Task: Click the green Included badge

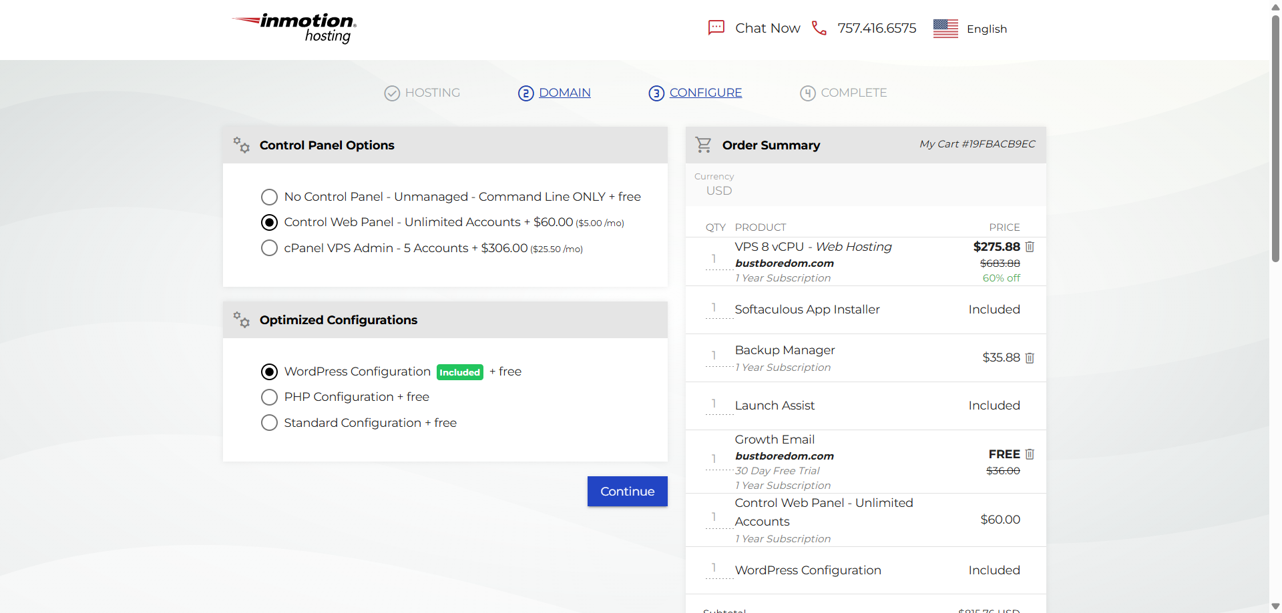Action: click(460, 372)
